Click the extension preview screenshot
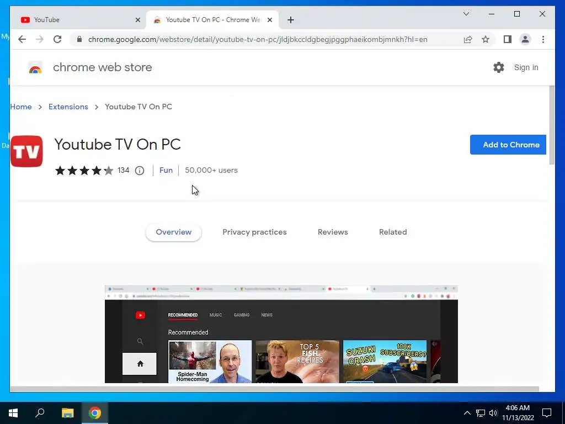This screenshot has width=565, height=424. (281, 334)
